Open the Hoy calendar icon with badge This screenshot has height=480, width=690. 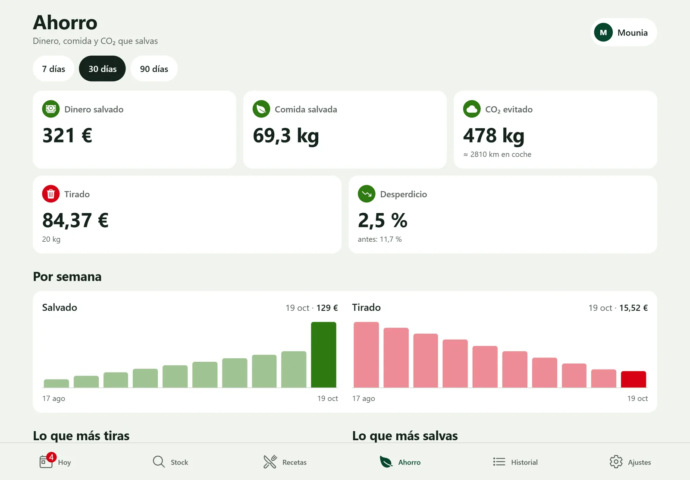click(47, 461)
